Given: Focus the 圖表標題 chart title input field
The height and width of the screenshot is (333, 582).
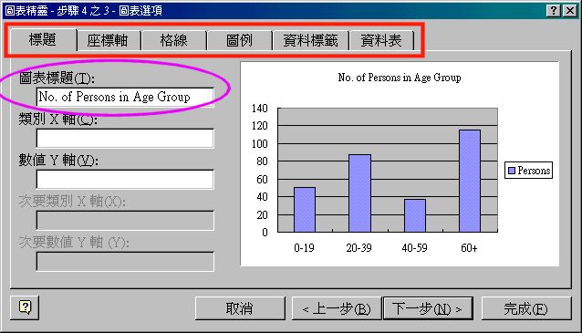Looking at the screenshot, I should click(x=125, y=98).
